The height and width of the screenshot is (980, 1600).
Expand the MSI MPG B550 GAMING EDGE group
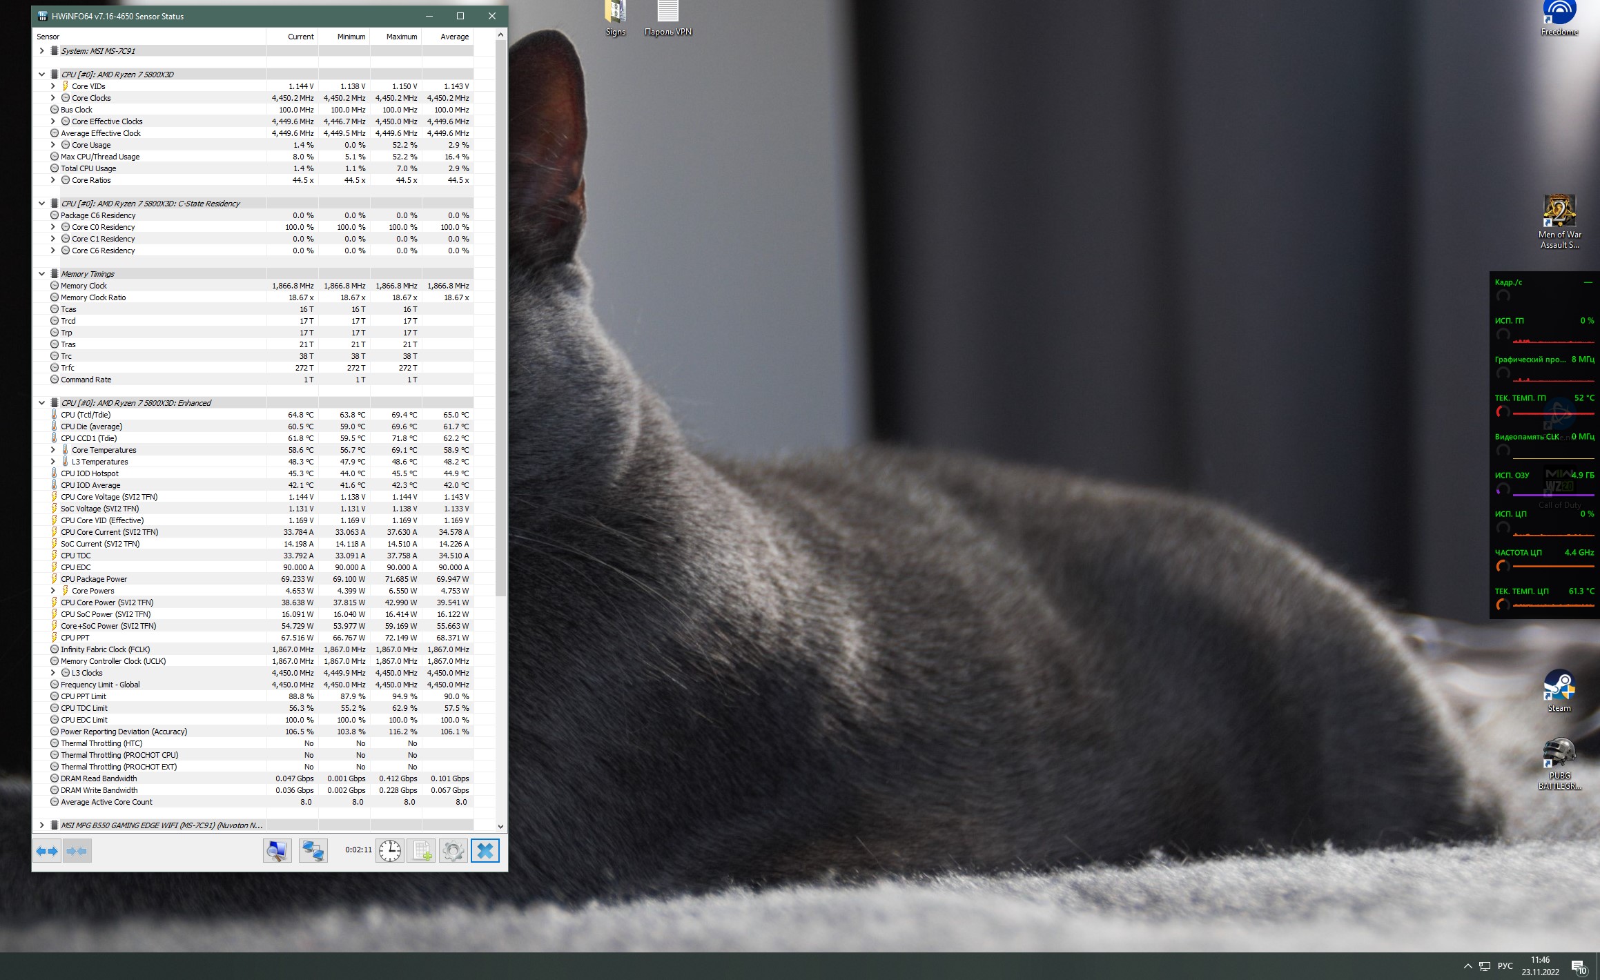(x=41, y=825)
